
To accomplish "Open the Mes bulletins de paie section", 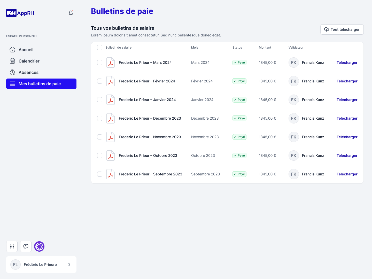I will coord(40,84).
